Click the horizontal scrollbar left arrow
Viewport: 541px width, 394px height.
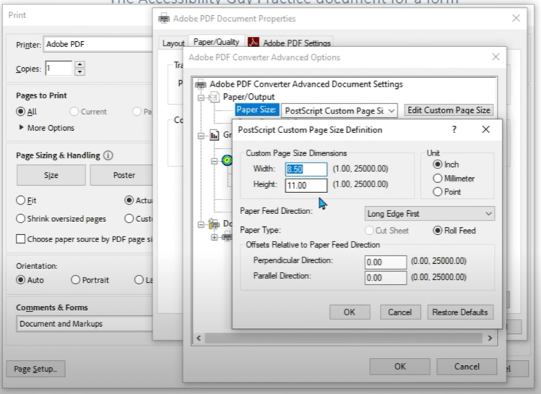point(198,338)
